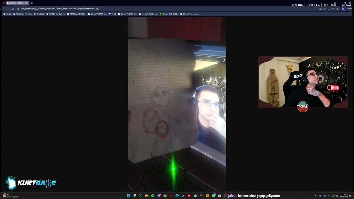This screenshot has height=199, width=354.
Task: Open the CRAFt.xlsx Google bookmark
Action: [23, 14]
